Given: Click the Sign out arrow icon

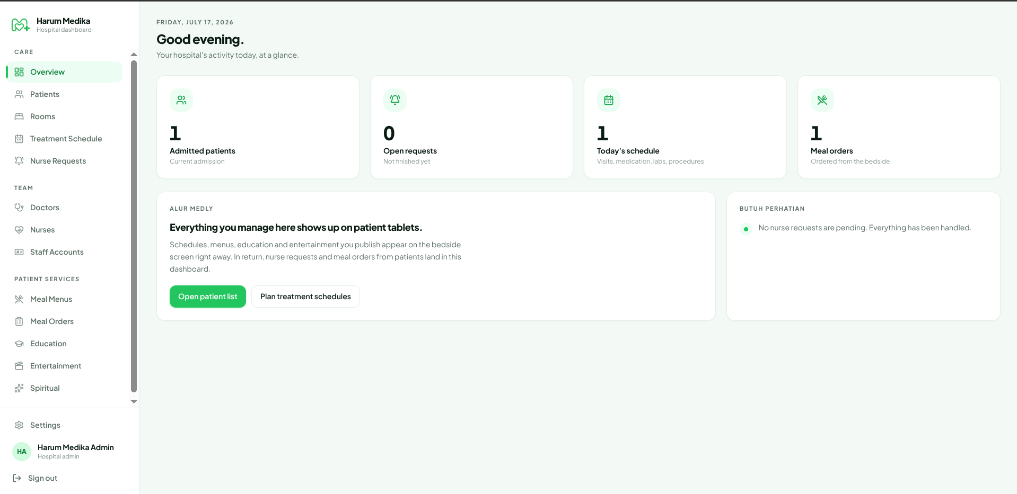Looking at the screenshot, I should coord(17,478).
